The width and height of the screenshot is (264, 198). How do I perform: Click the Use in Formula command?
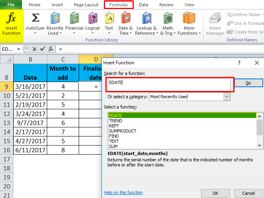[245, 23]
